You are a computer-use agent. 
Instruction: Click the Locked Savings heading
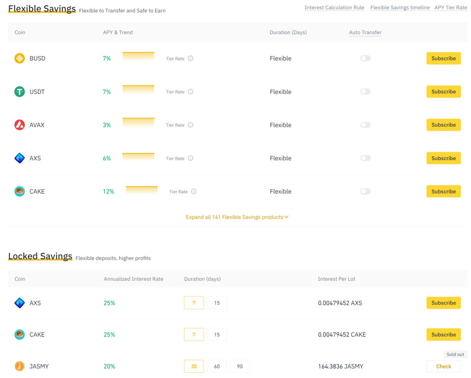pyautogui.click(x=40, y=256)
